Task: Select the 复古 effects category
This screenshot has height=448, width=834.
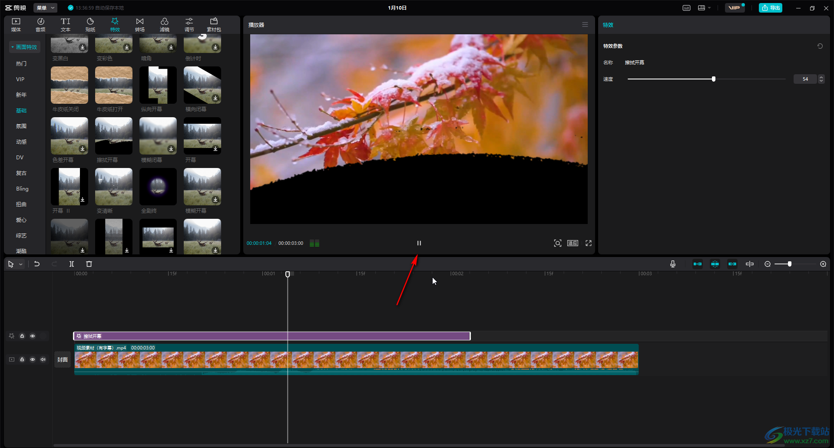Action: (x=21, y=173)
